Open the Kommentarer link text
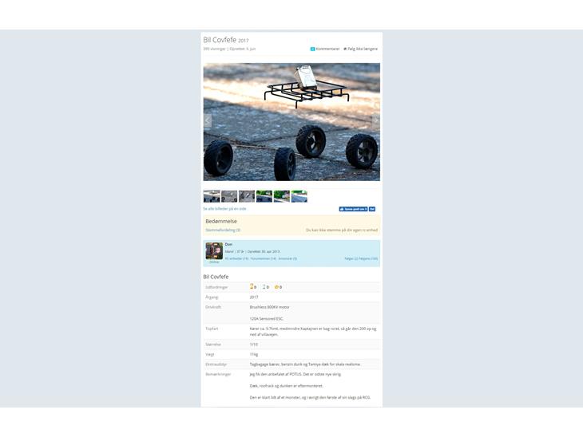 coord(327,49)
